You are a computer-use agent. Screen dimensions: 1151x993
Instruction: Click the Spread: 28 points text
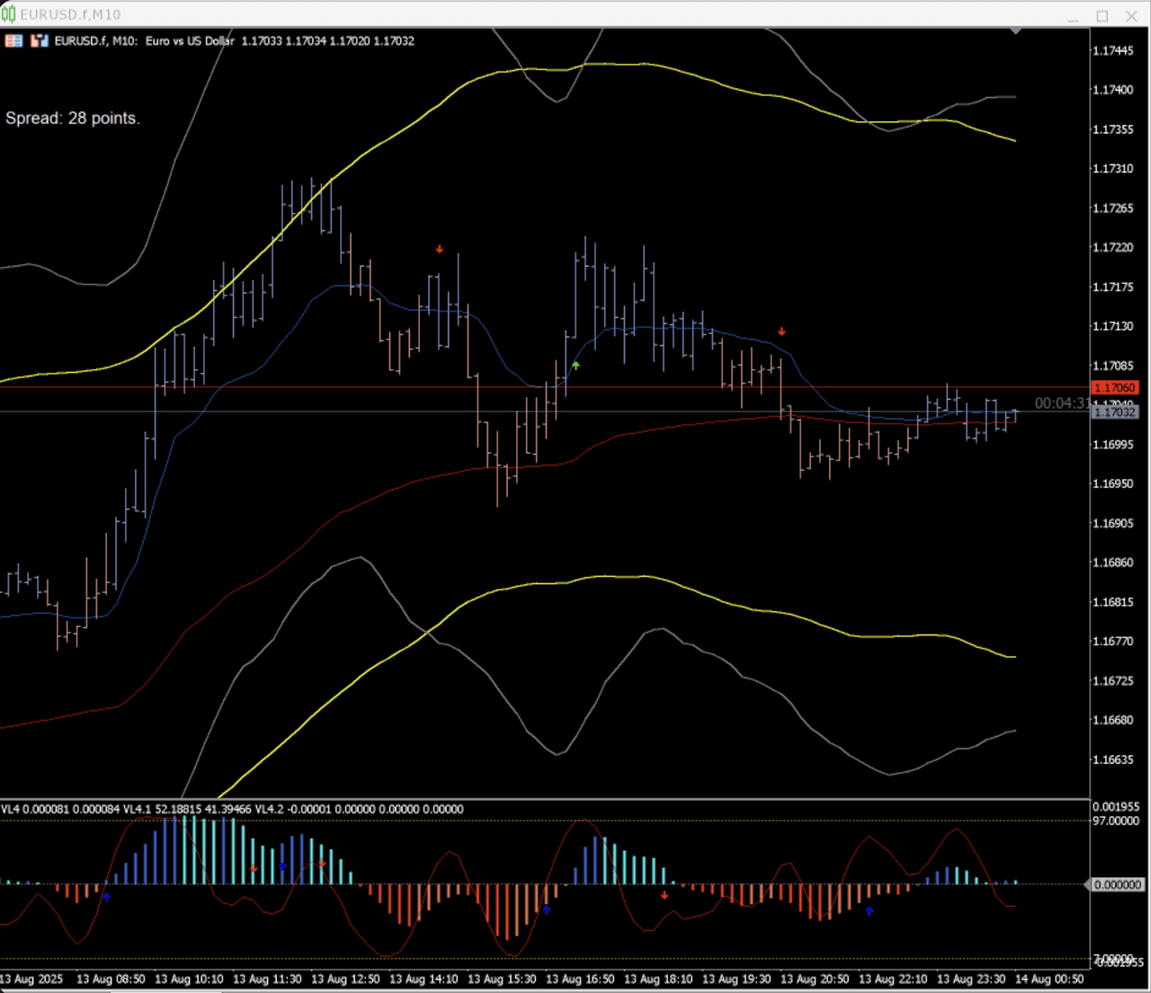tap(73, 118)
